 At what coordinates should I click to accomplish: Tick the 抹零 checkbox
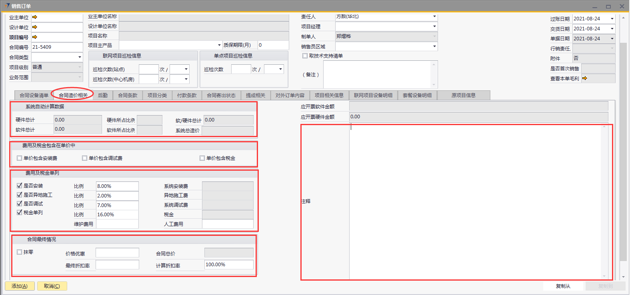[20, 252]
